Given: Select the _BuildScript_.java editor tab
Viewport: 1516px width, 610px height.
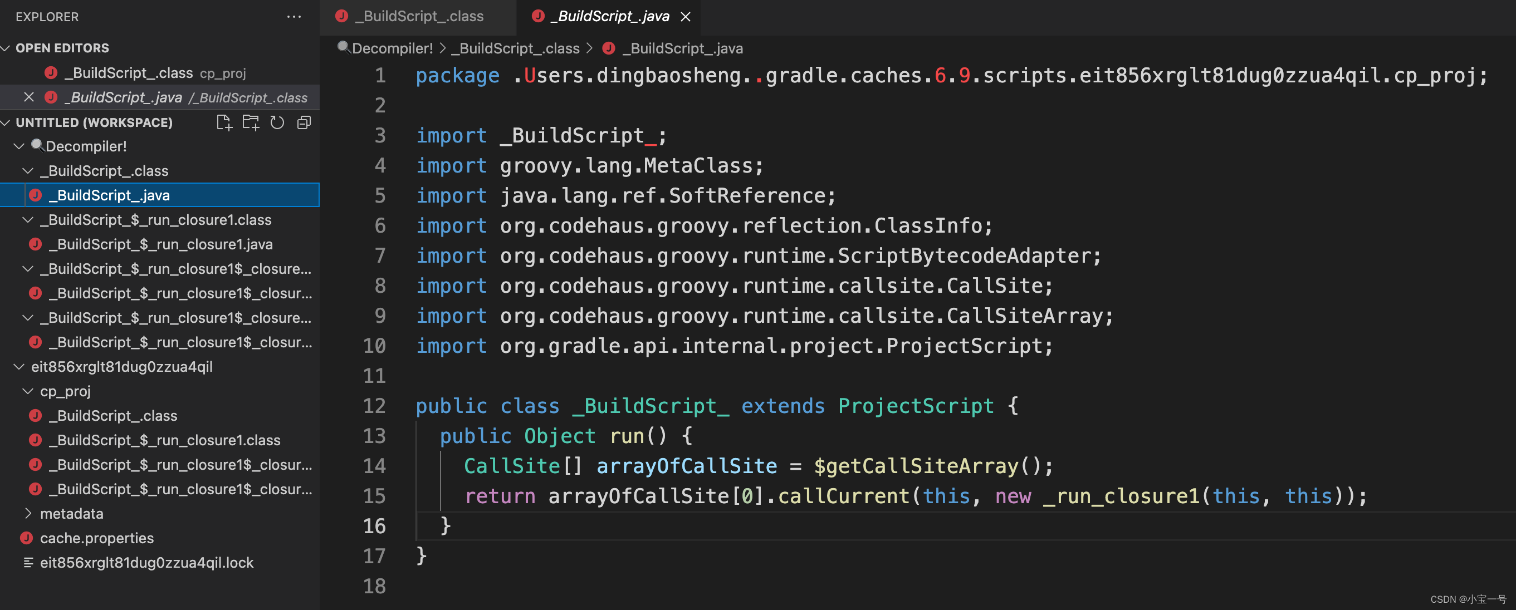Looking at the screenshot, I should 609,17.
